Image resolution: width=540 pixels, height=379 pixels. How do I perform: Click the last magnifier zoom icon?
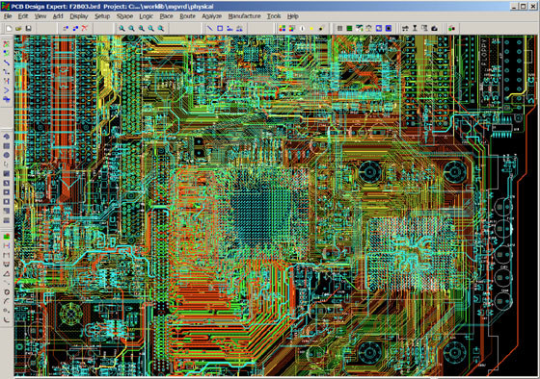point(161,29)
